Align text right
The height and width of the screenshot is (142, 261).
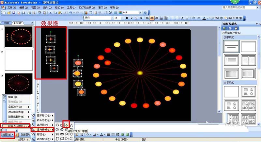pos(157,18)
